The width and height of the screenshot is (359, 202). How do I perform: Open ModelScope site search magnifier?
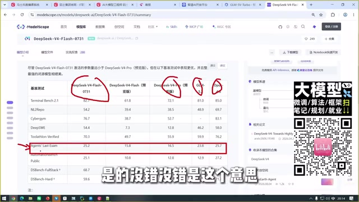[303, 27]
